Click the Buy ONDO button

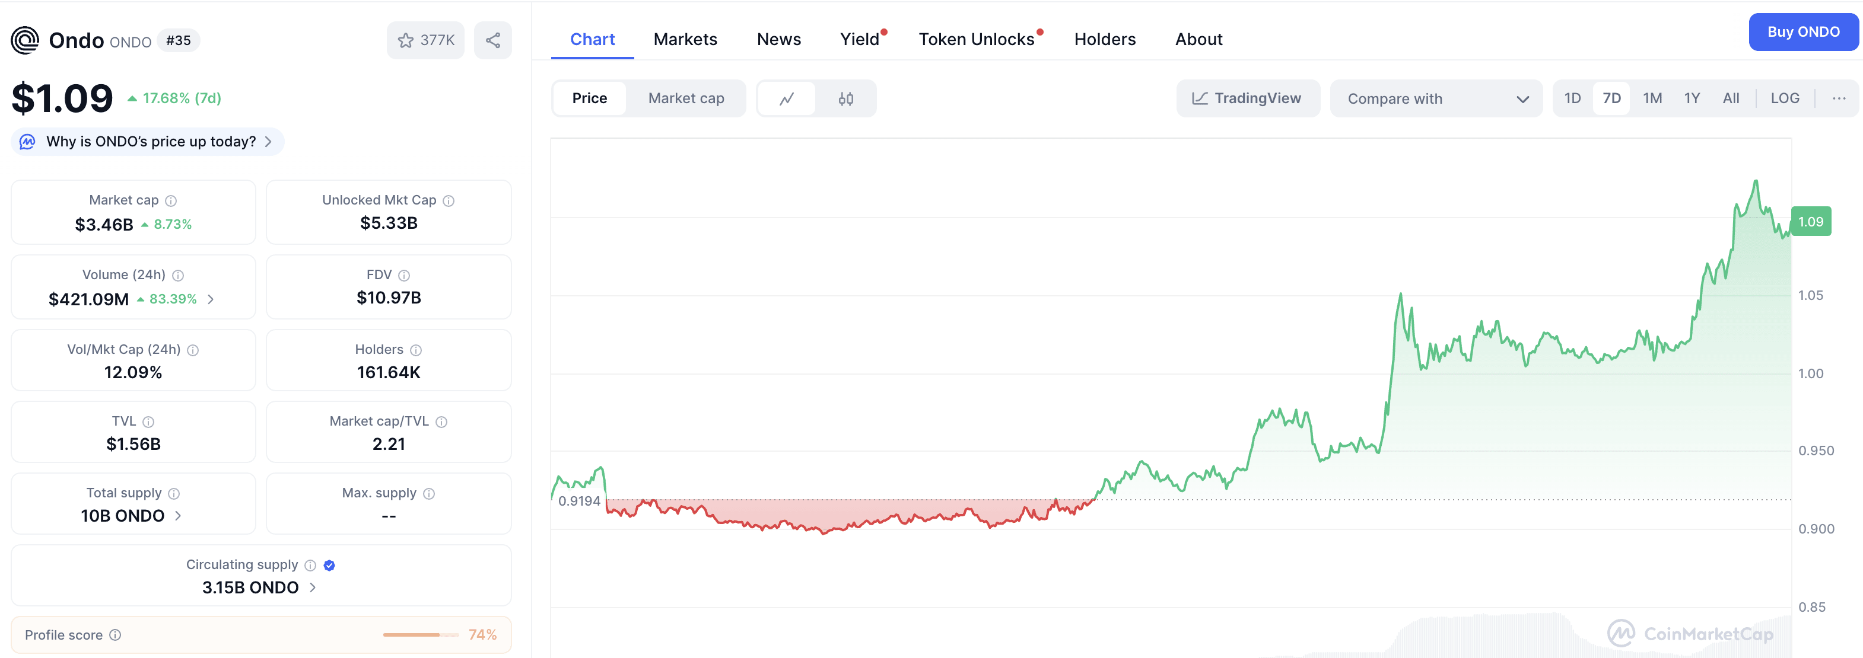pyautogui.click(x=1803, y=32)
